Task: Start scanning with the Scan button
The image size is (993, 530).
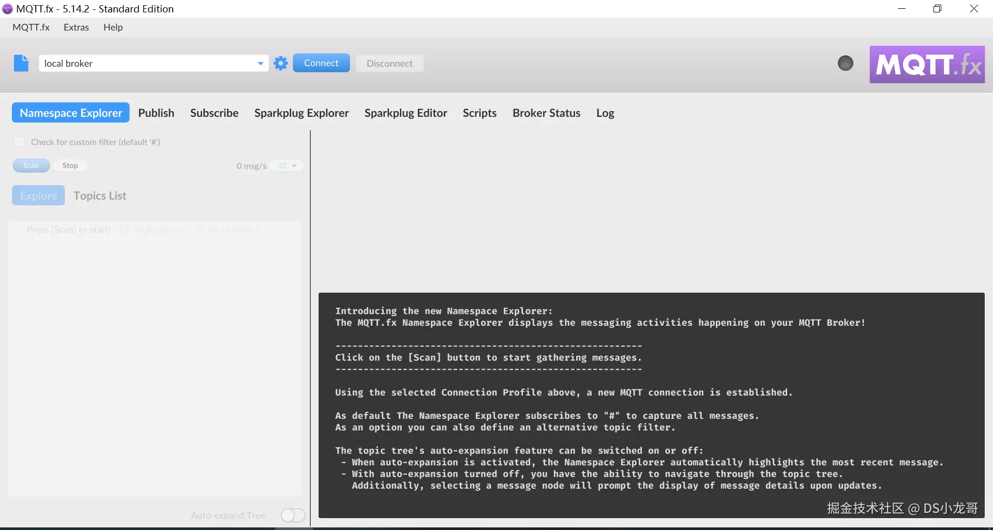Action: [31, 165]
